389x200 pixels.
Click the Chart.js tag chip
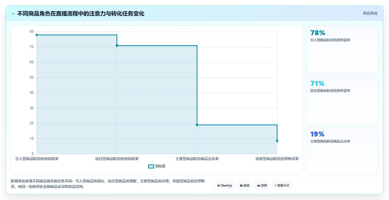coord(225,185)
